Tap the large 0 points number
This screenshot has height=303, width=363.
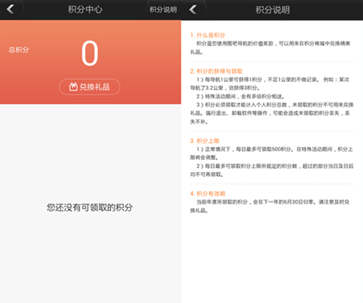tap(90, 53)
